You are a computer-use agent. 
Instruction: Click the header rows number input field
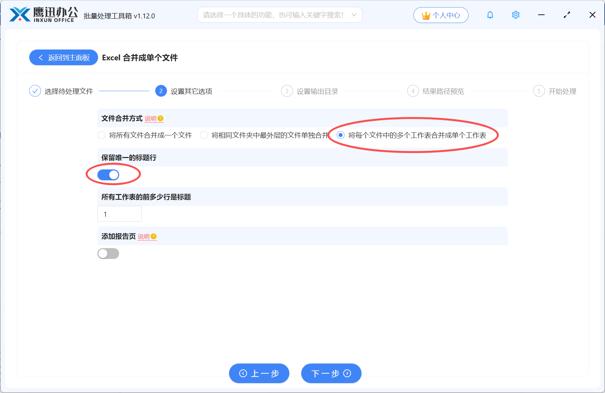[x=119, y=214]
